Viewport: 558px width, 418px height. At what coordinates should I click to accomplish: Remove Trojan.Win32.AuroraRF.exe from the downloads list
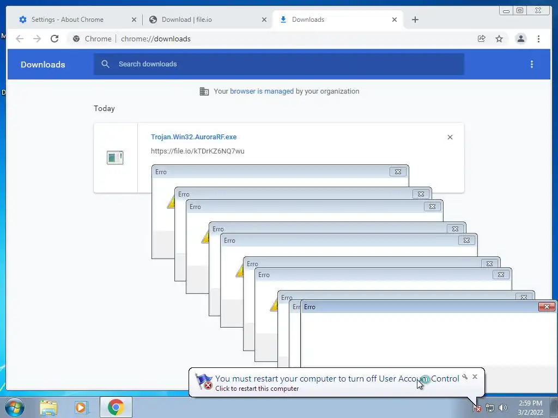[450, 137]
